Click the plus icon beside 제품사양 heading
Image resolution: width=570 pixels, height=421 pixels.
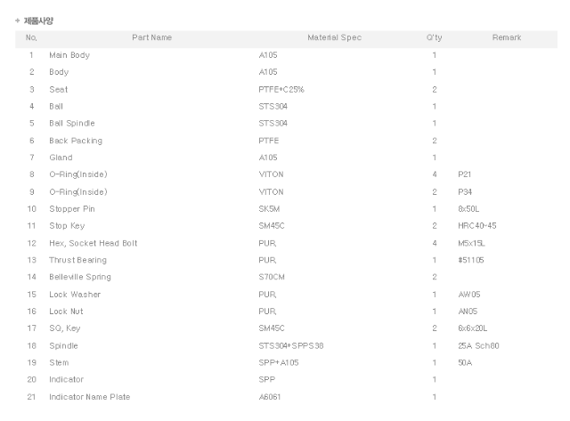(18, 20)
